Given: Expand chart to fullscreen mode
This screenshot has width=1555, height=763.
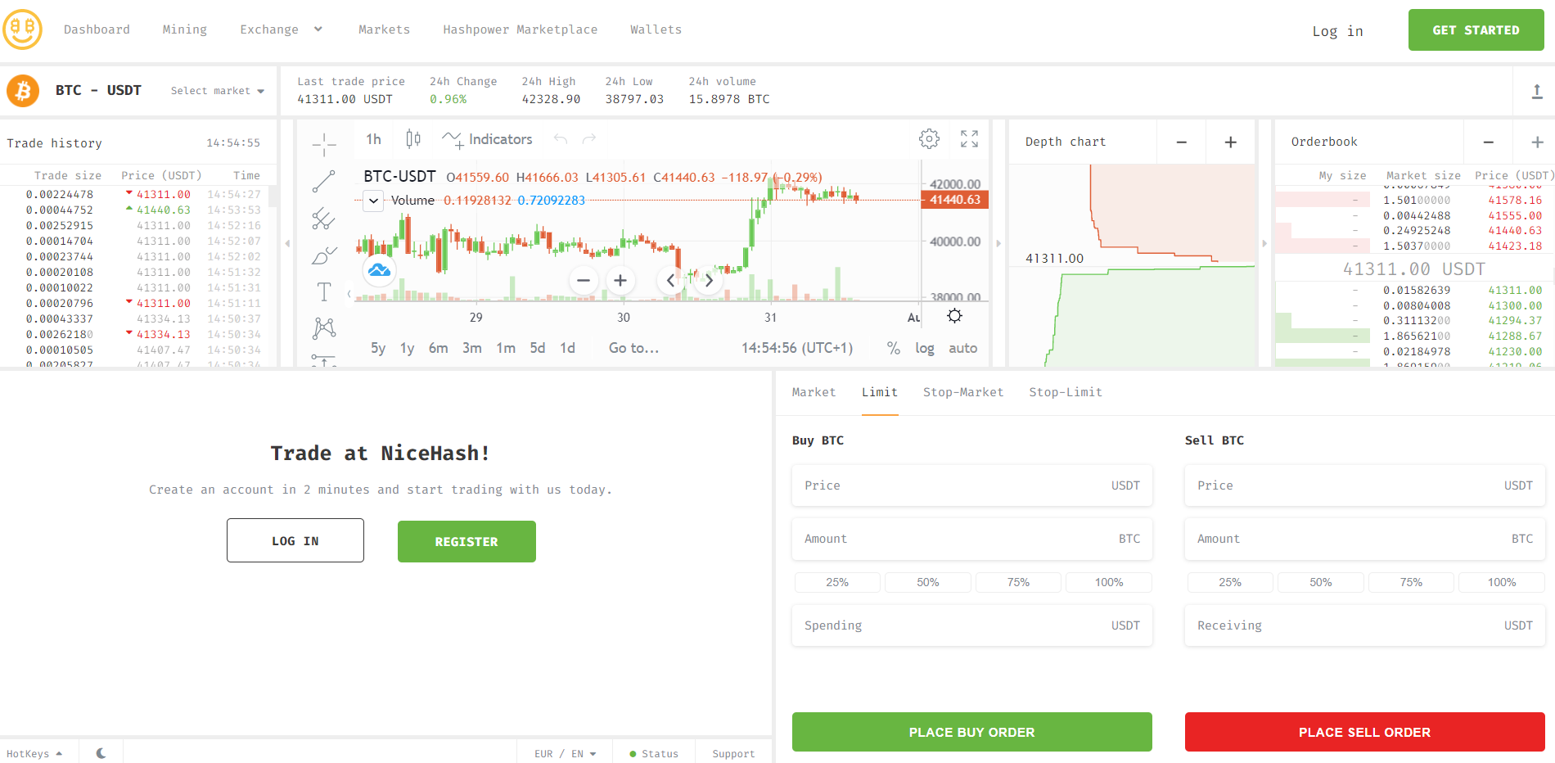Looking at the screenshot, I should click(969, 139).
